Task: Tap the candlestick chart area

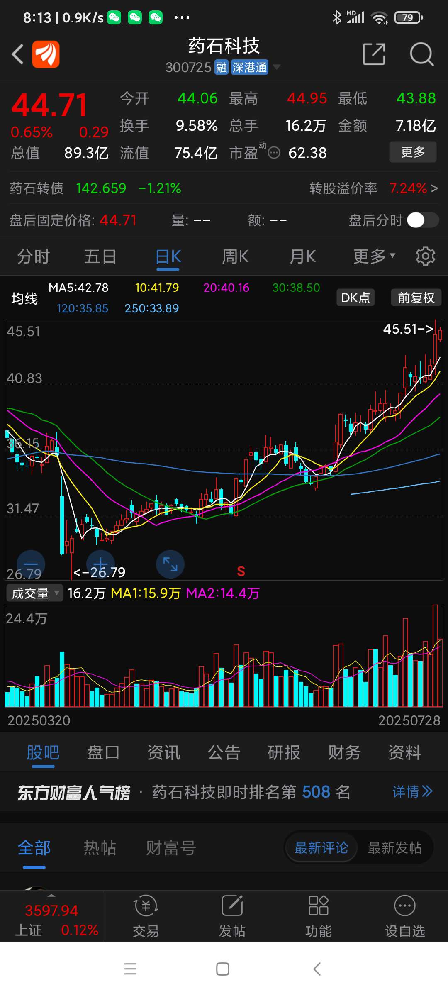Action: 224,450
